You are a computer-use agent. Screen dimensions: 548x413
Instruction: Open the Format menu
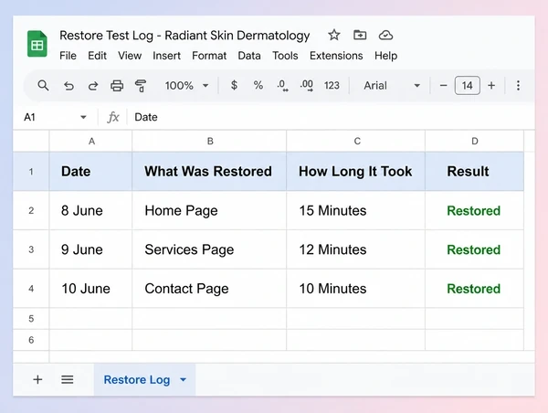209,56
